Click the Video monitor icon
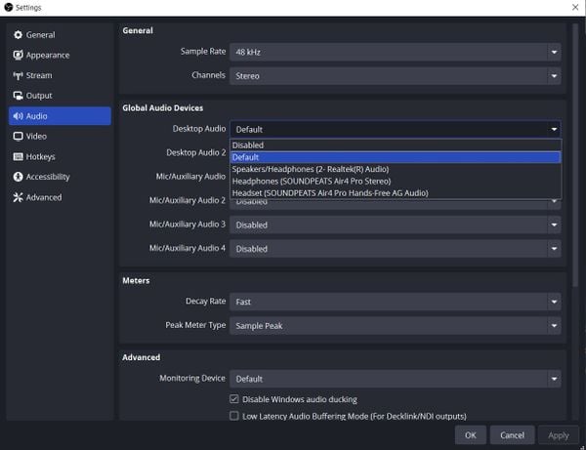 tap(18, 137)
